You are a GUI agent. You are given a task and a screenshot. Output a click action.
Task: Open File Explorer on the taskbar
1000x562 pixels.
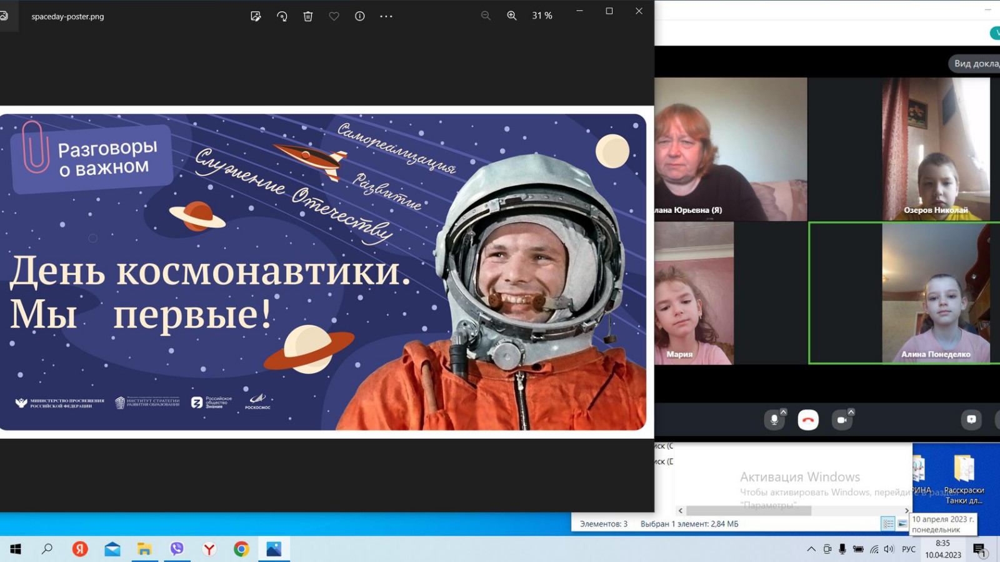(145, 549)
